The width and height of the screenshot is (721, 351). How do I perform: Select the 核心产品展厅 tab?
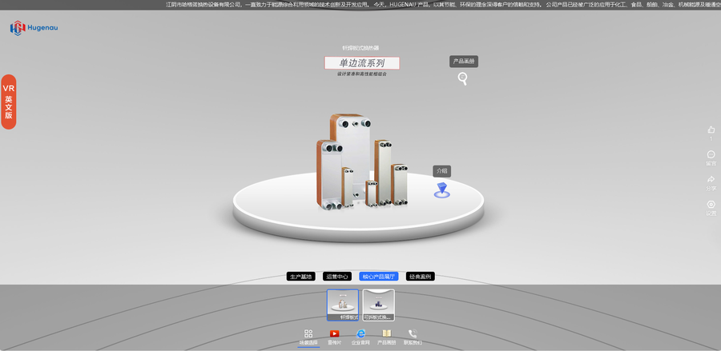coord(378,277)
